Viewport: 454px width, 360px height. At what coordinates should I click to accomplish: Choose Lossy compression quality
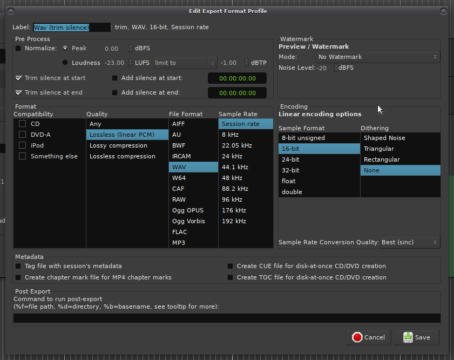118,145
